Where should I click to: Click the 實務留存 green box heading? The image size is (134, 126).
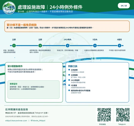pos(13,84)
